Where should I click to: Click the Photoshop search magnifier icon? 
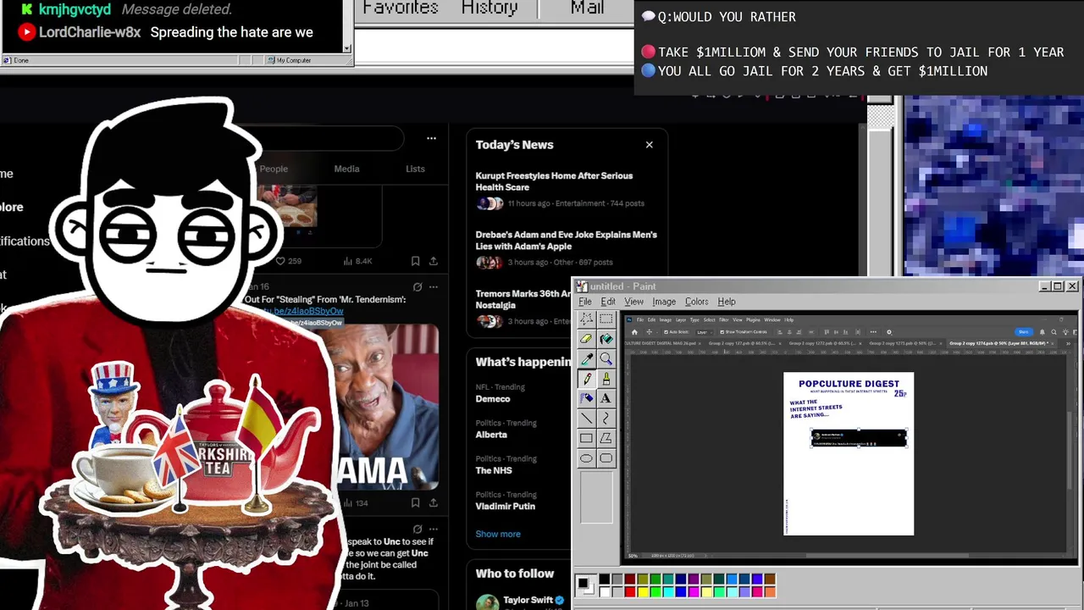[1054, 332]
